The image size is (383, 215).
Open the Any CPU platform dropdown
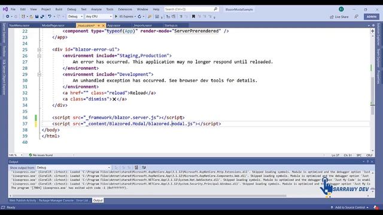pos(98,17)
